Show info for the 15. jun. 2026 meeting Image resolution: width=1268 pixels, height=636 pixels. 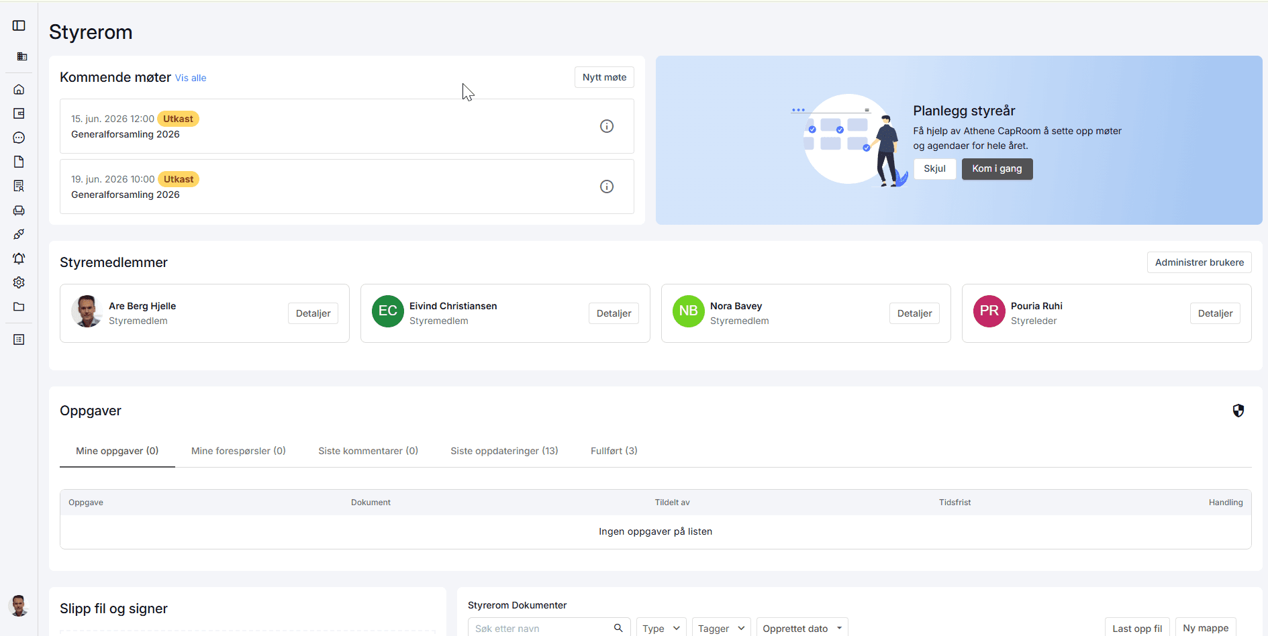coord(607,126)
